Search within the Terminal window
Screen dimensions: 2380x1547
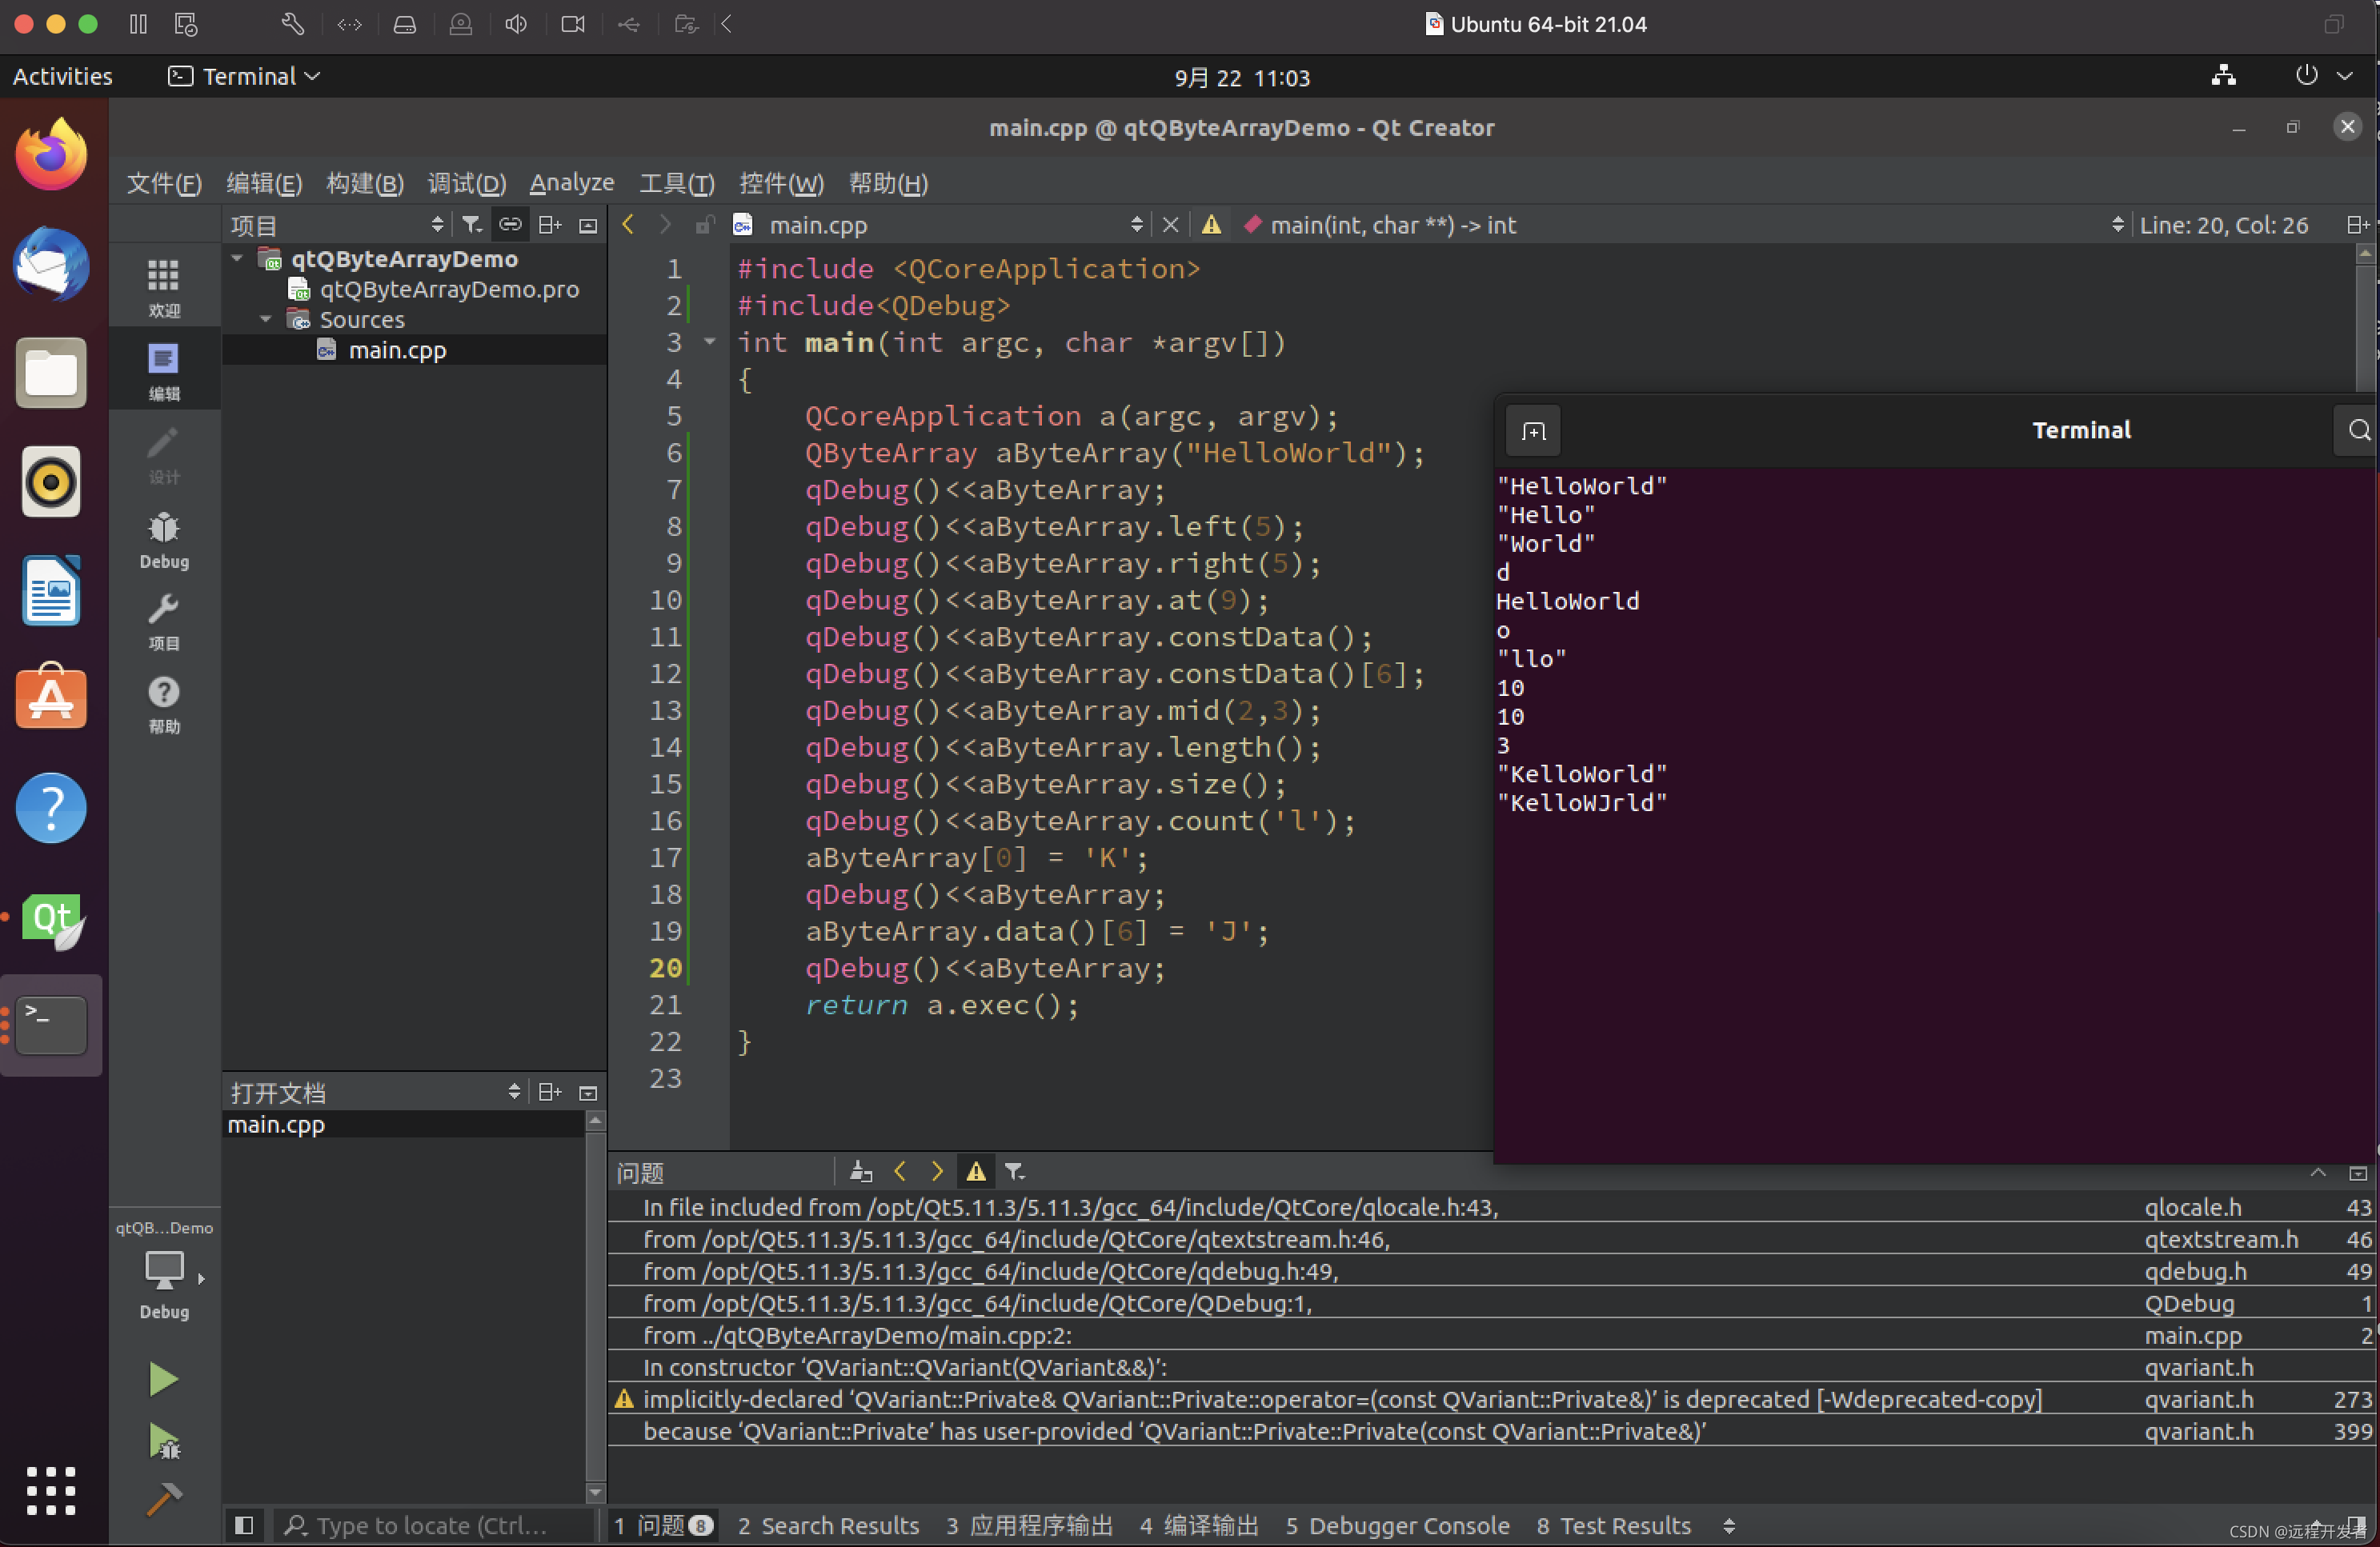pos(2358,430)
